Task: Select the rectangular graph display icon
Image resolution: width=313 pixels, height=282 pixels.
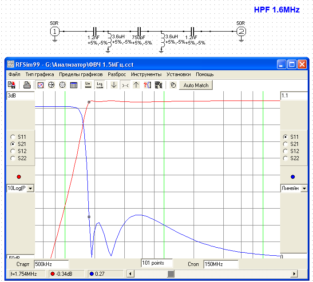Action: [x=41, y=85]
